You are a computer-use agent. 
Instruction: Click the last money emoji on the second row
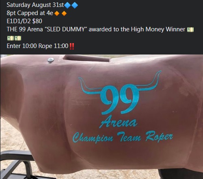point(18,38)
